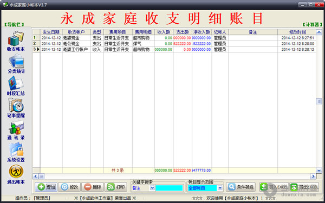Click the vertical scrollbar down arrow
The width and height of the screenshot is (325, 203).
[319, 171]
